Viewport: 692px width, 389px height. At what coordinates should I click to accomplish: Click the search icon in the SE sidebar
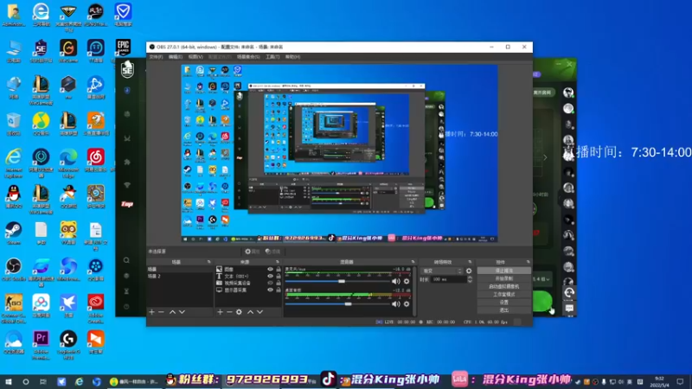pyautogui.click(x=126, y=260)
